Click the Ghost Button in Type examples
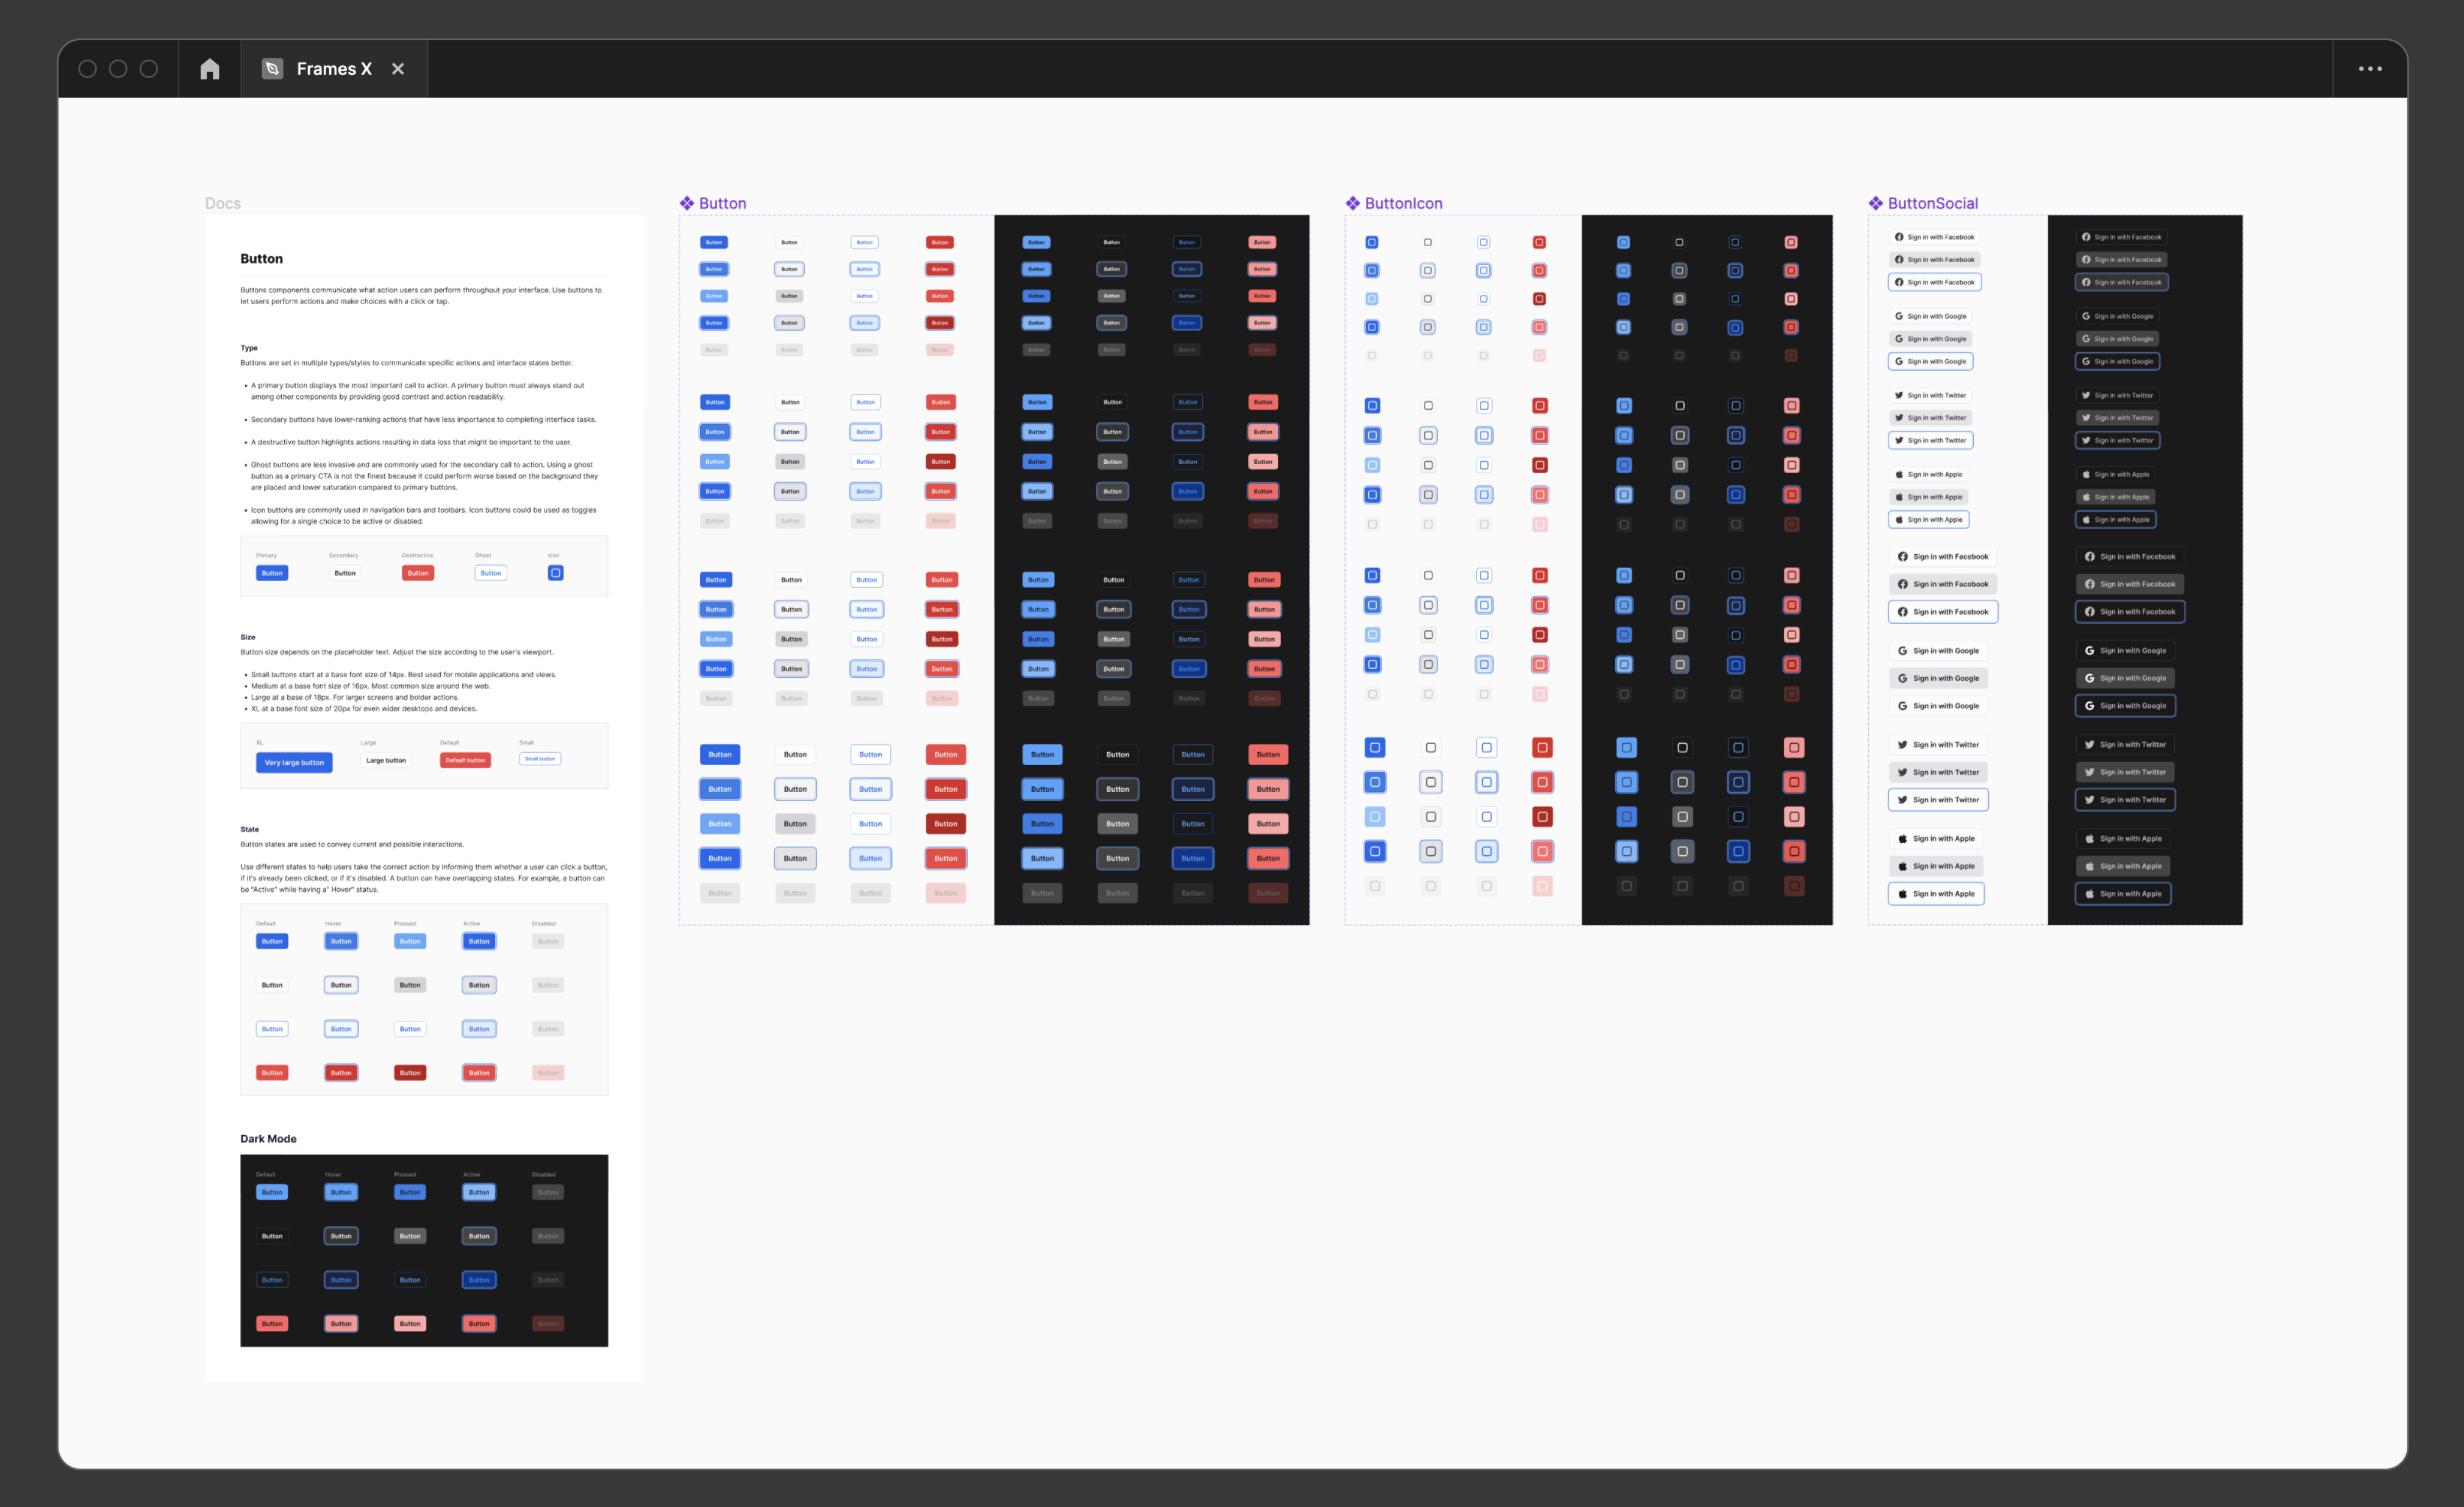The image size is (2464, 1507). coord(490,573)
